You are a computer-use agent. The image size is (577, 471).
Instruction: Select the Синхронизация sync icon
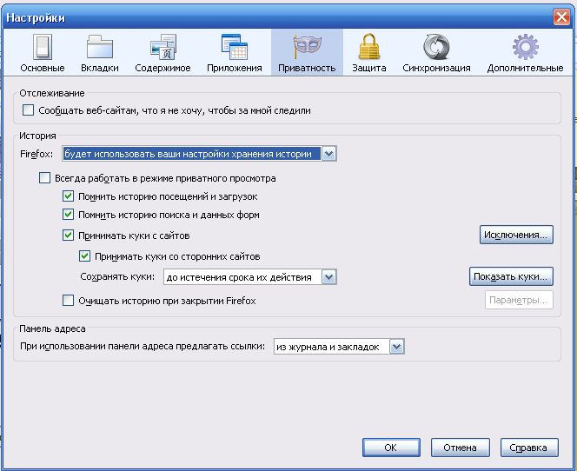click(x=436, y=48)
